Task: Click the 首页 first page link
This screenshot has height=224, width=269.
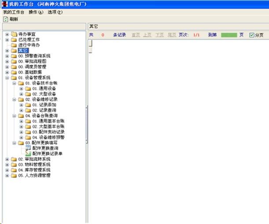Action: pyautogui.click(x=136, y=35)
